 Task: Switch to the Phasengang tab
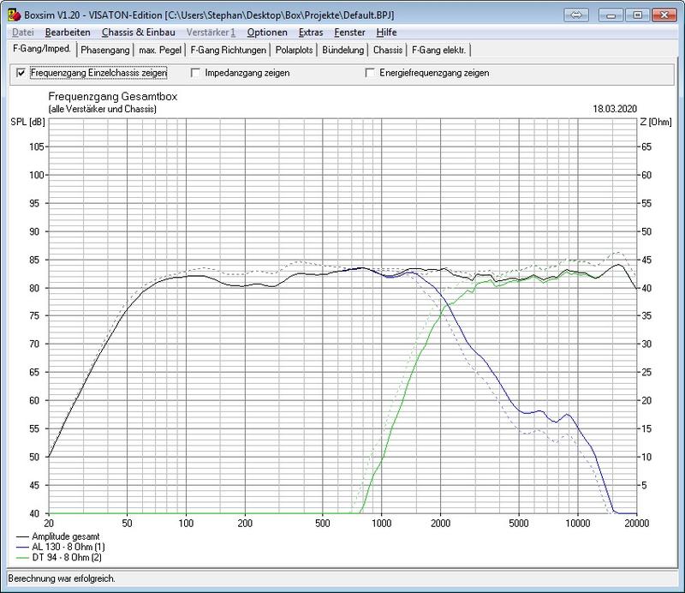click(104, 50)
